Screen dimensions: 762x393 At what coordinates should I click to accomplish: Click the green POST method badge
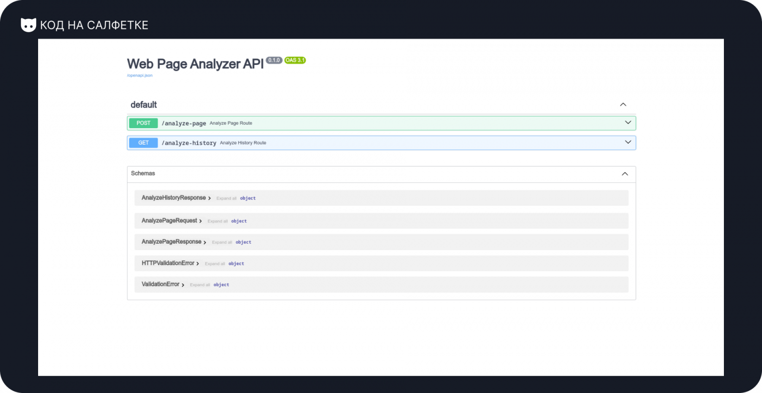click(x=143, y=123)
